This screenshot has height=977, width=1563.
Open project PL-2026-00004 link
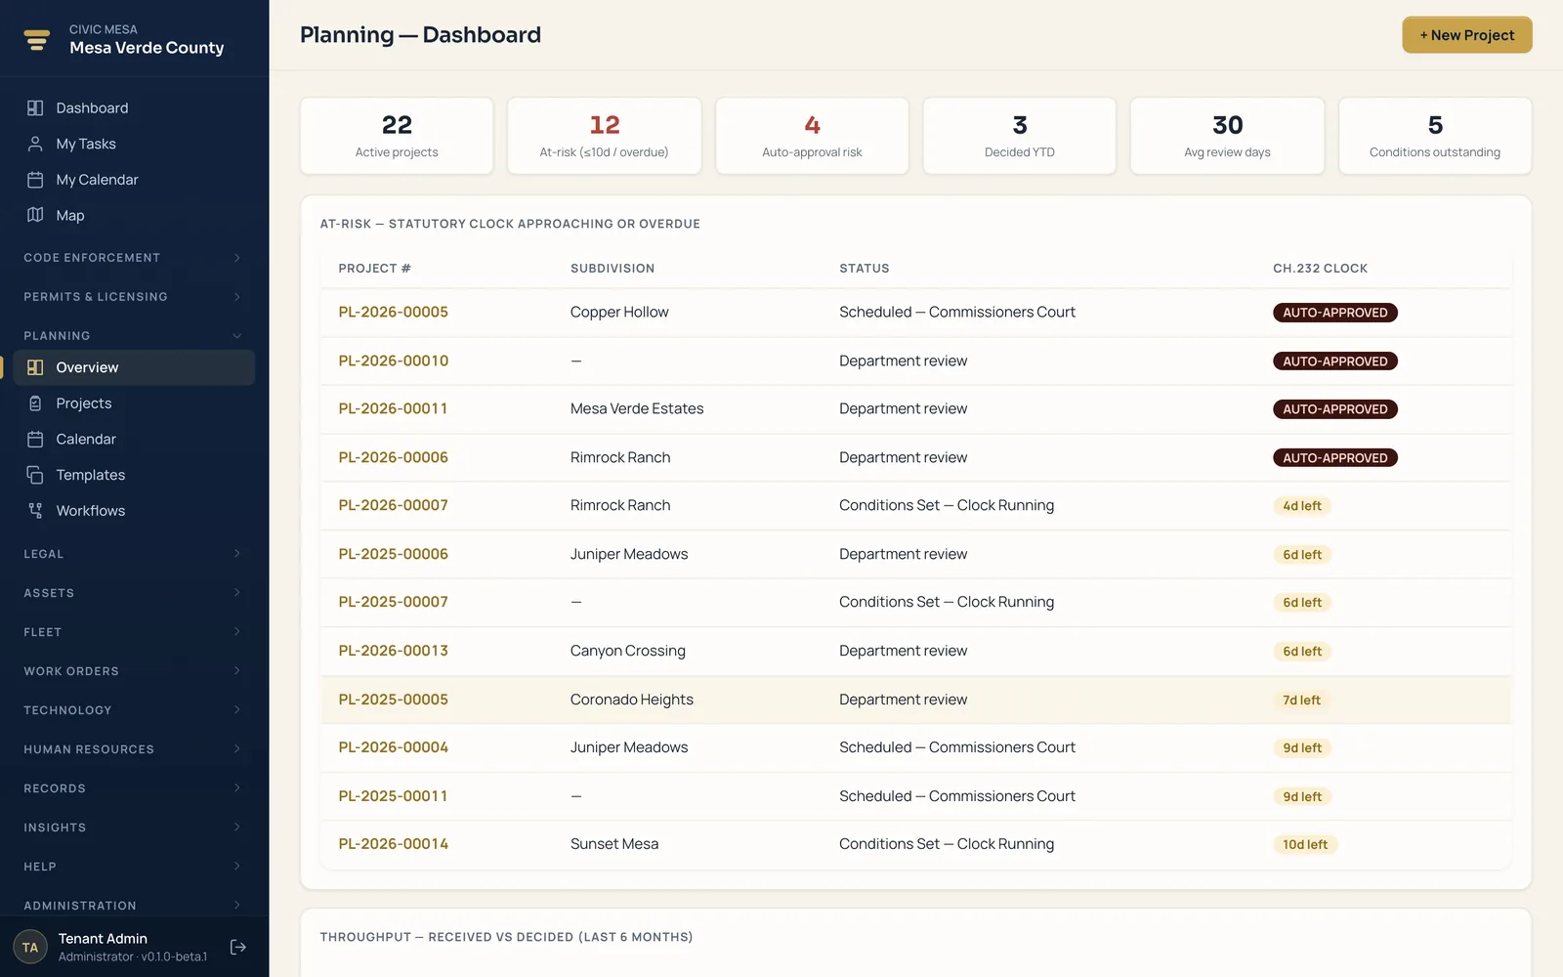click(x=393, y=747)
